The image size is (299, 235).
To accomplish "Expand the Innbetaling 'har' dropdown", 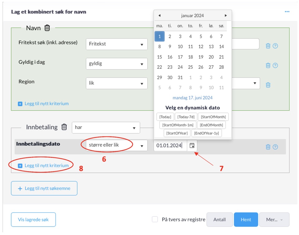I will click(106, 128).
